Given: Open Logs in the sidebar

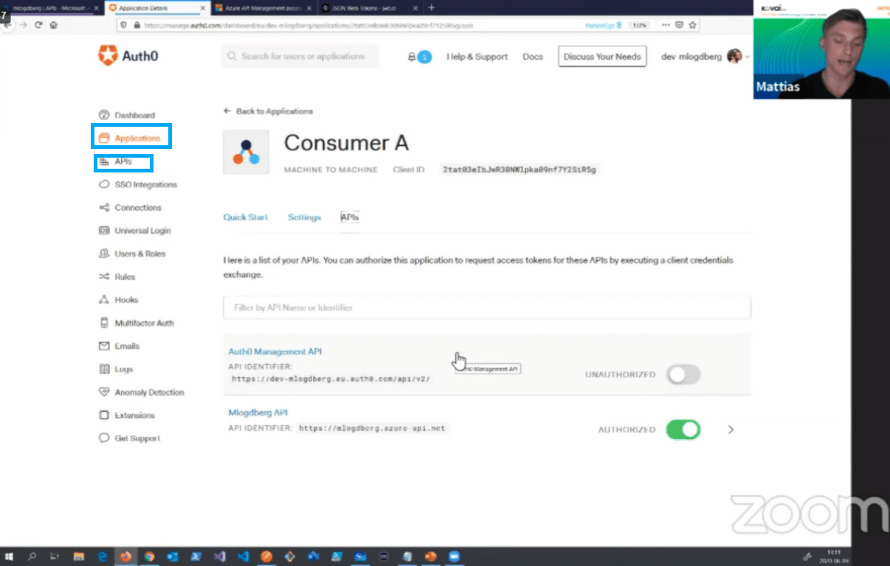Looking at the screenshot, I should point(116,369).
